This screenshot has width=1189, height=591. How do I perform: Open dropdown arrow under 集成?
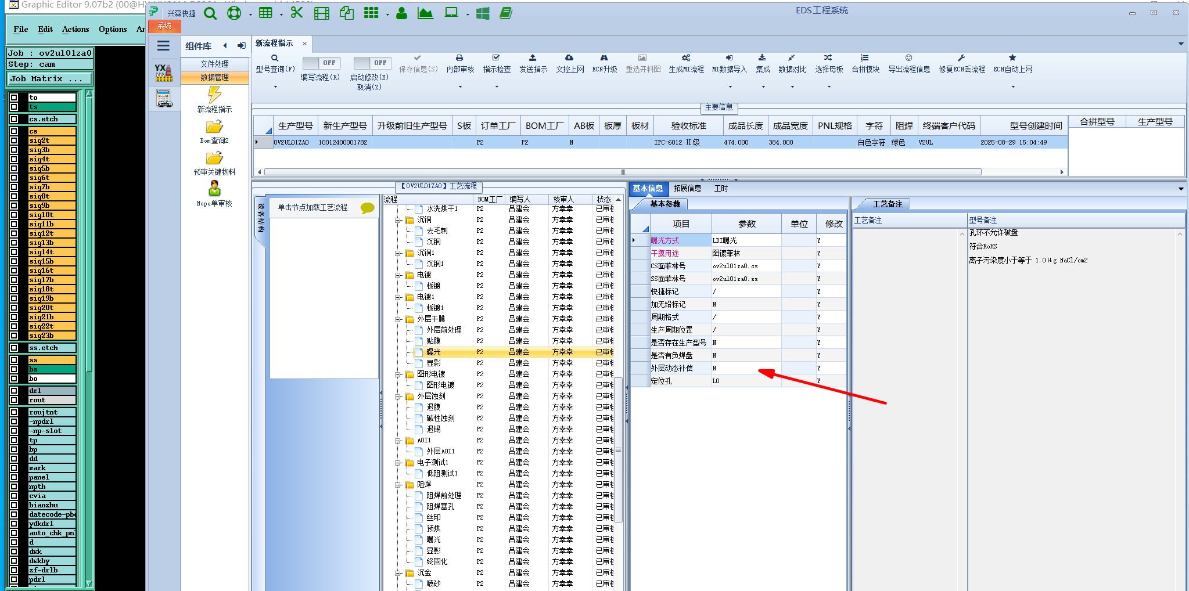(763, 87)
